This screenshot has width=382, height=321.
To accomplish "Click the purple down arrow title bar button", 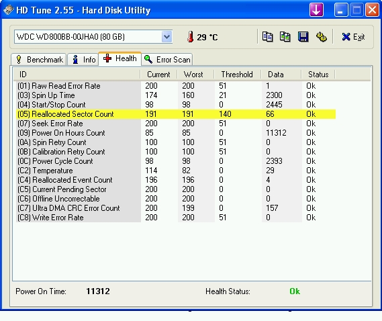I will 316,10.
